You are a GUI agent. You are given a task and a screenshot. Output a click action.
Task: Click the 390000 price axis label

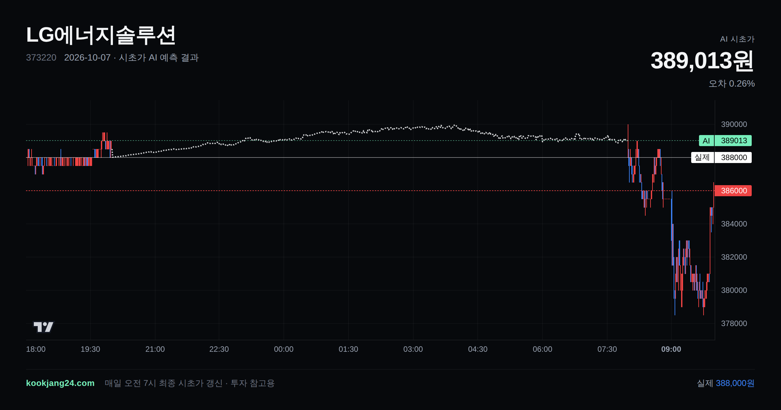point(734,124)
